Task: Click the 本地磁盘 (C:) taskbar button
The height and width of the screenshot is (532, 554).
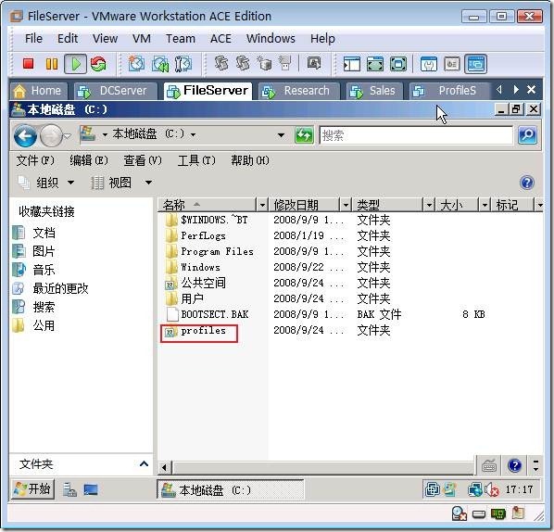Action: pos(230,489)
